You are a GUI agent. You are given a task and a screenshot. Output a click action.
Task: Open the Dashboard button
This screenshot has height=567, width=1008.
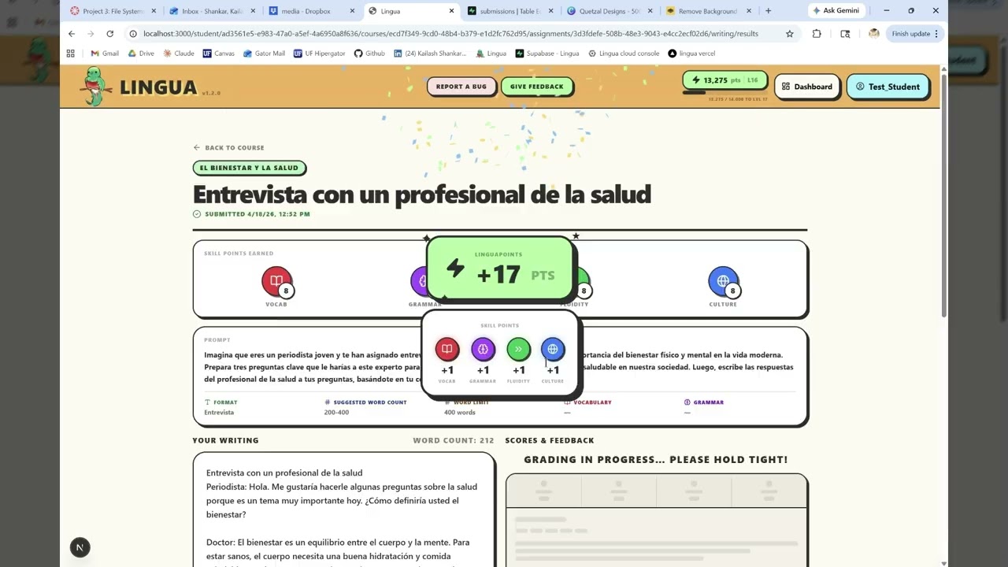pyautogui.click(x=807, y=87)
